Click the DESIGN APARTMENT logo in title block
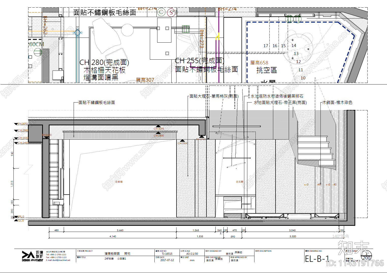This screenshot has width=387, height=273. click(x=33, y=256)
